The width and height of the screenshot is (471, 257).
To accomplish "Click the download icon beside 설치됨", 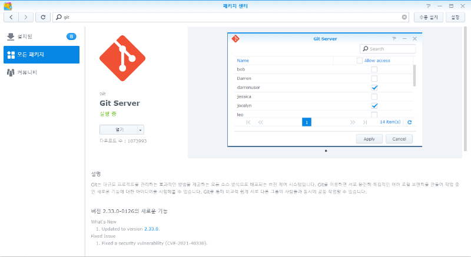I will pos(11,36).
